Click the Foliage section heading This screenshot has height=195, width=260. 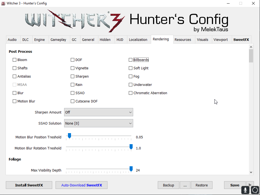click(15, 159)
